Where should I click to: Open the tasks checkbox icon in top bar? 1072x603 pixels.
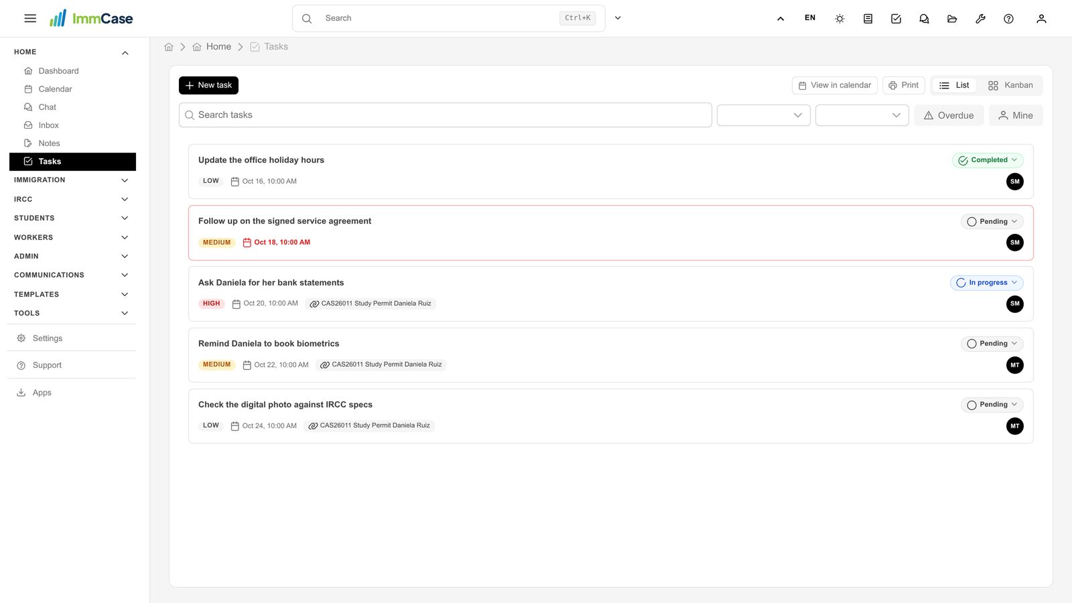coord(896,19)
